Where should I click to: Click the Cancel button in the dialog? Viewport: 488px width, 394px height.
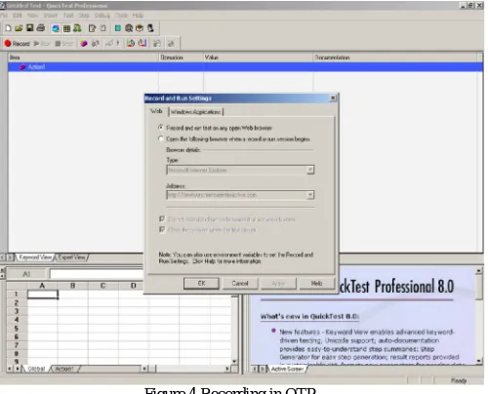point(240,283)
